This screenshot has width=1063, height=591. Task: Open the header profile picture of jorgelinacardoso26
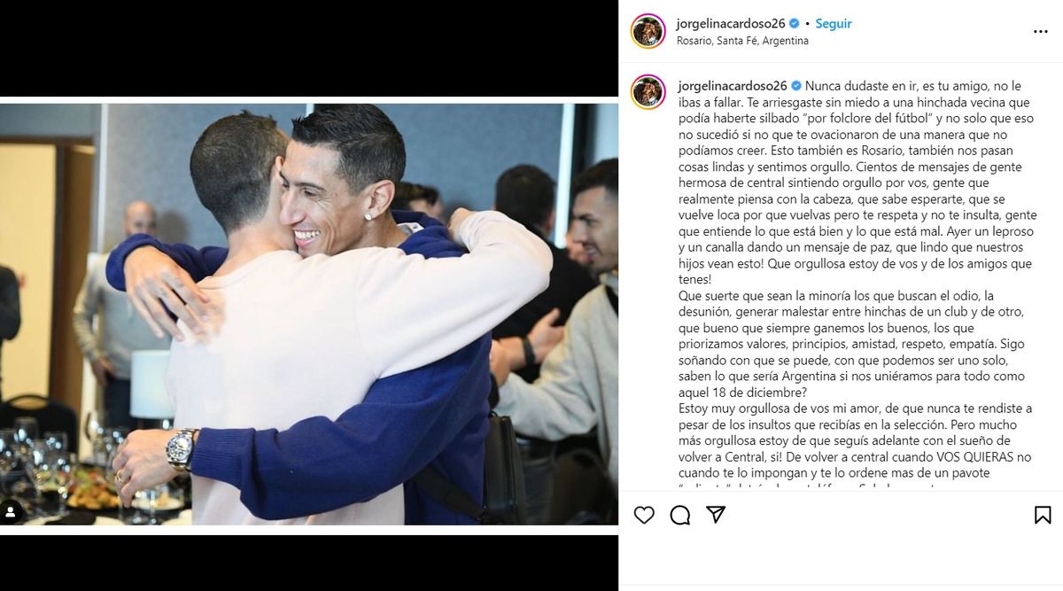648,31
